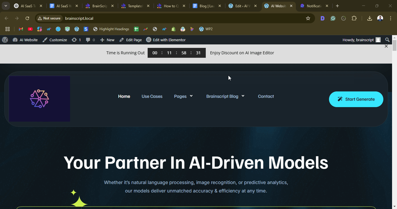Open the Extensions puzzle piece menu
This screenshot has width=397, height=209.
pos(354,18)
